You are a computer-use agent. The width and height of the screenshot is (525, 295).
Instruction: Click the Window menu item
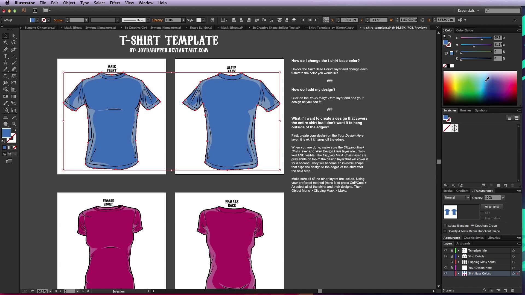pos(146,3)
